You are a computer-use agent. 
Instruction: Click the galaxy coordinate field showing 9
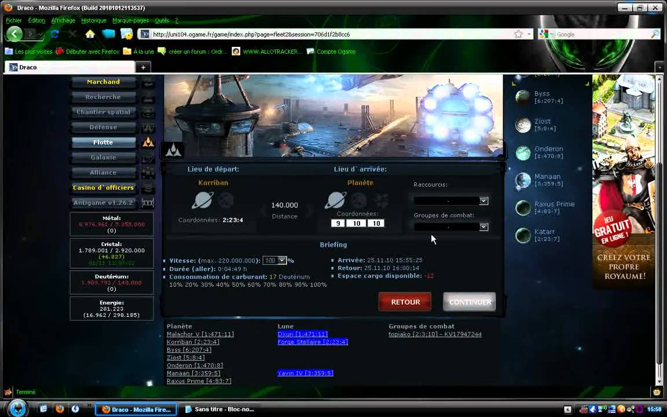338,224
